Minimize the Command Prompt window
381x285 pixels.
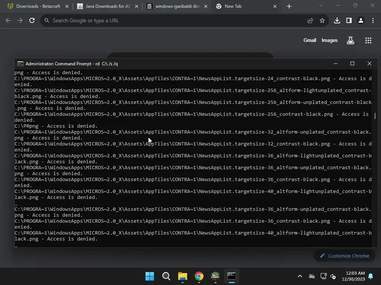pos(335,64)
